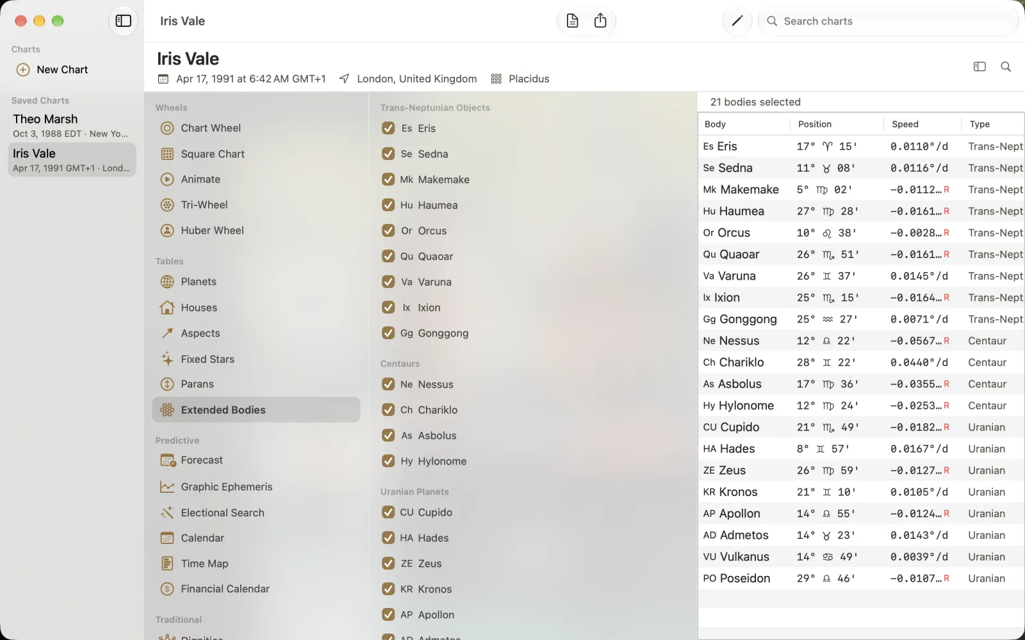Click the Apr 17, 1991 birth date
This screenshot has height=640, width=1025.
(x=251, y=79)
